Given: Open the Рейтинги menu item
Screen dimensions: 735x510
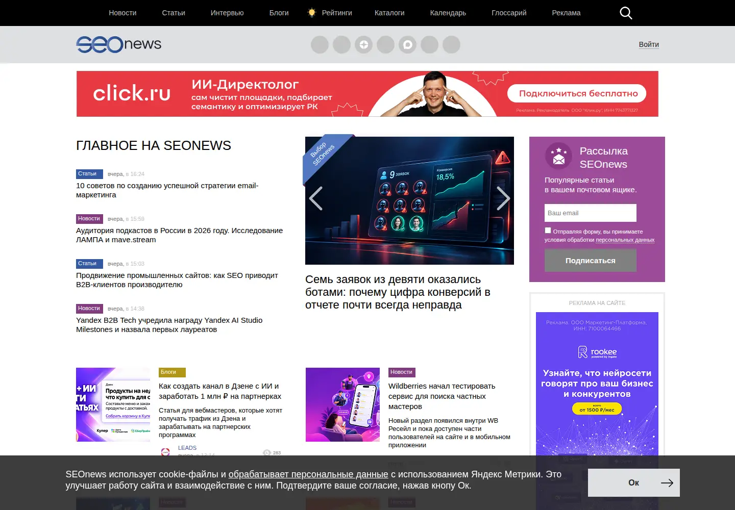Looking at the screenshot, I should tap(337, 13).
